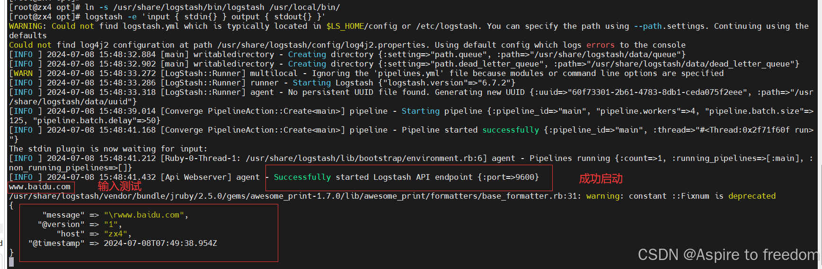Click the "logstash -e 'input { stdin{} }" command

(x=156, y=17)
